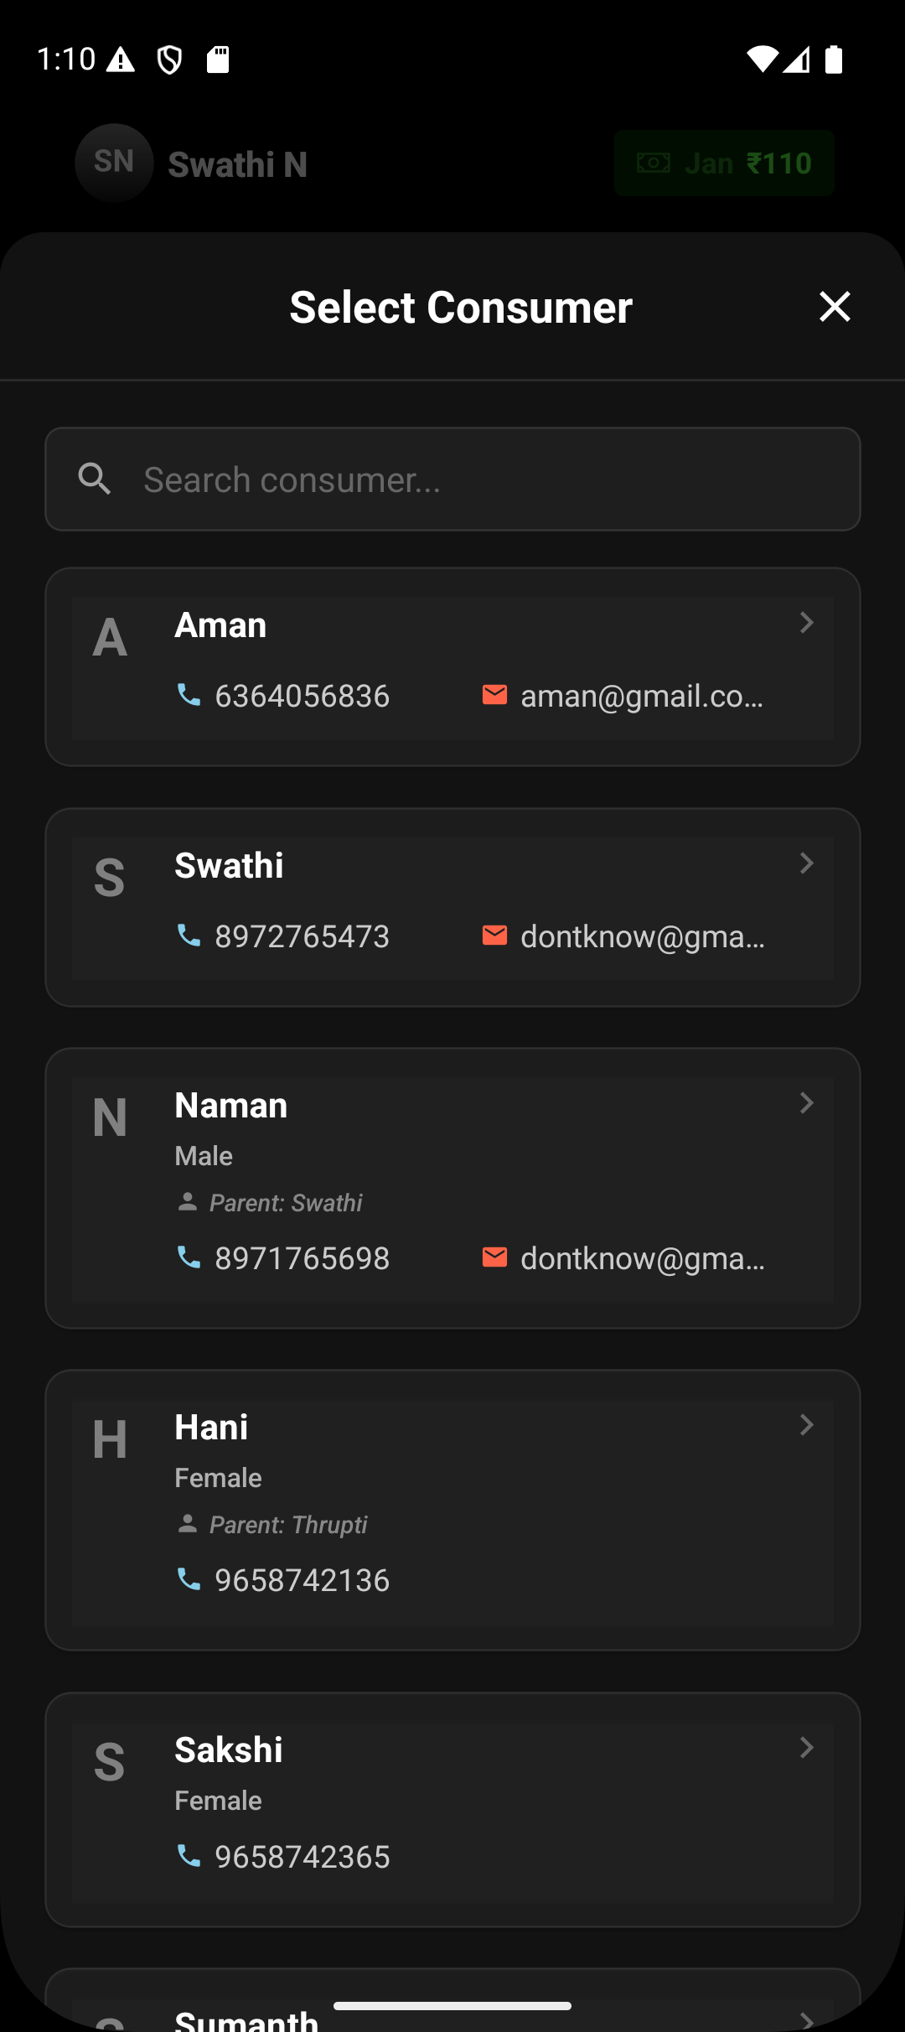Click the Parent: Swathi label
The image size is (905, 2032).
[286, 1203]
